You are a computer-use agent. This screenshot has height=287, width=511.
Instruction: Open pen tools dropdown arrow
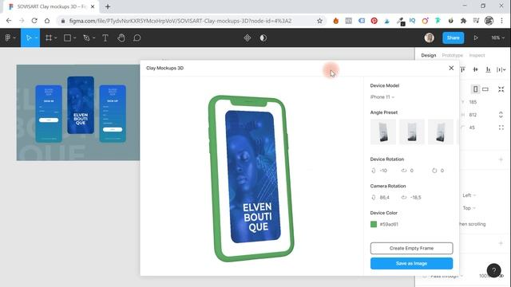[x=94, y=38]
